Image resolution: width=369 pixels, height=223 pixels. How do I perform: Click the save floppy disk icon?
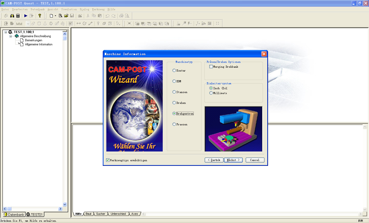72,16
